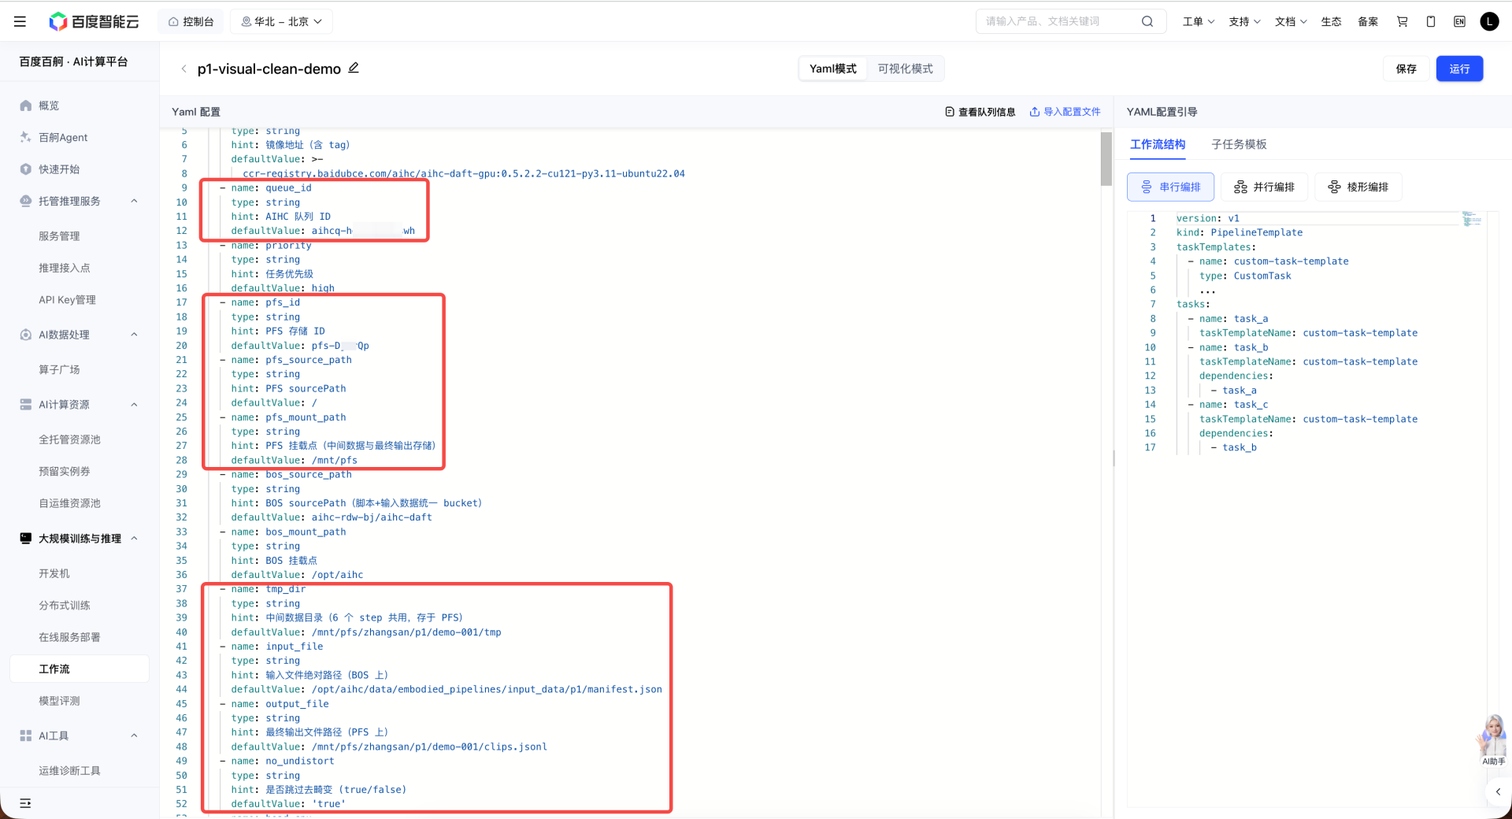This screenshot has width=1512, height=819.
Task: Open the 子任务模板 tab
Action: click(1239, 144)
